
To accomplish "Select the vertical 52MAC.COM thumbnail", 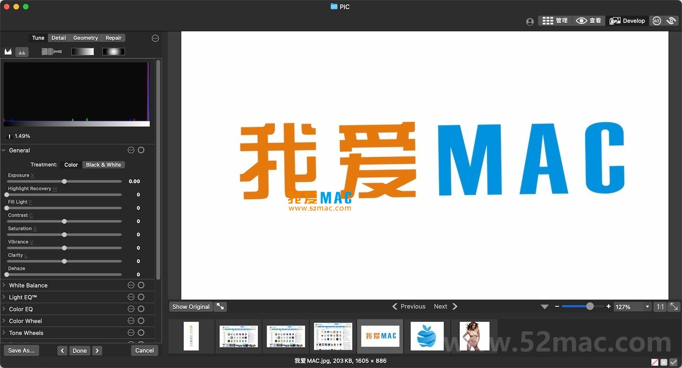I will click(191, 336).
